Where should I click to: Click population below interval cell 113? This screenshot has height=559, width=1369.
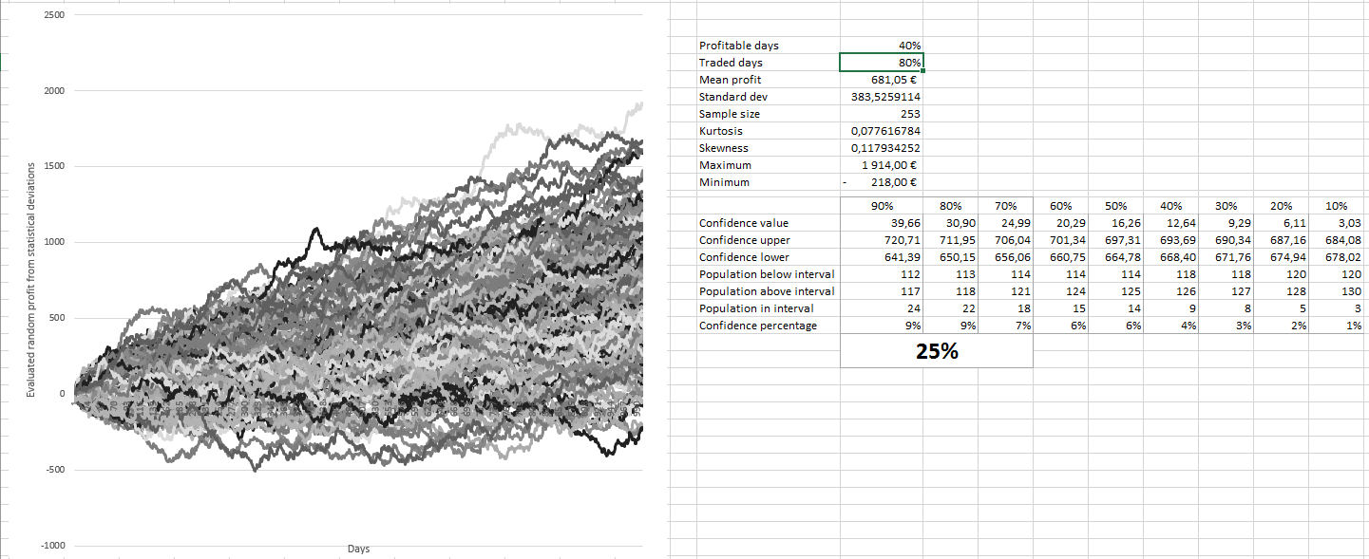click(951, 274)
